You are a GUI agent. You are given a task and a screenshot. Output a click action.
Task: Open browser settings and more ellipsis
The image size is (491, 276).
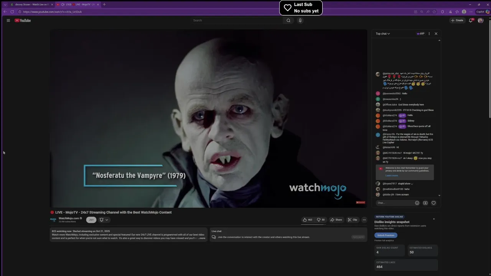(x=471, y=11)
